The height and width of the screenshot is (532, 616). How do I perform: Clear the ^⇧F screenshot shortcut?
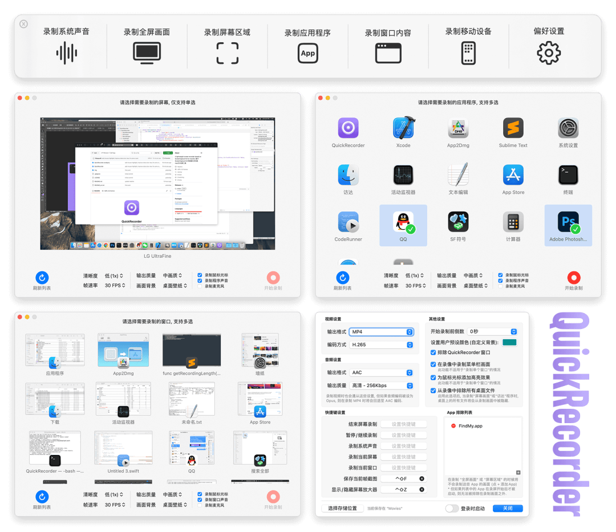tap(422, 478)
